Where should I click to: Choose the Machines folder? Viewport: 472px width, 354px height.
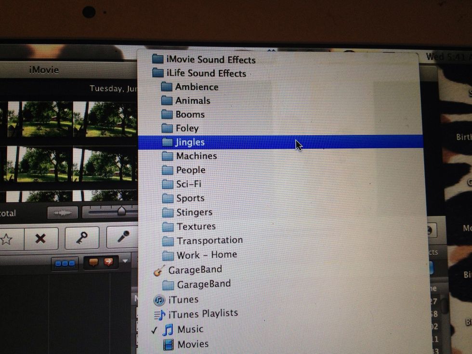point(197,156)
